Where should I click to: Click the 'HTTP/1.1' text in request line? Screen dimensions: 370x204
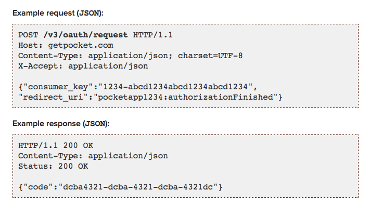153,35
